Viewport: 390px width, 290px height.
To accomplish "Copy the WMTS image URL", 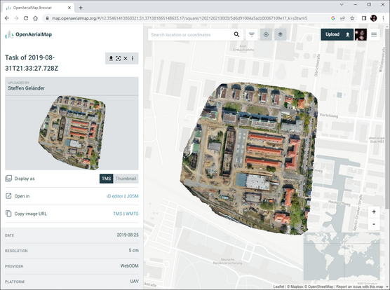I will (x=132, y=214).
